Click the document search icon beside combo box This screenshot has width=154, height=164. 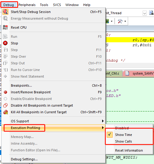pyautogui.click(x=151, y=13)
